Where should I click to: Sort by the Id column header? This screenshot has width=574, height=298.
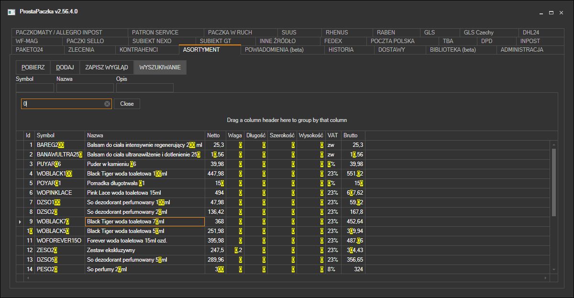click(29, 135)
